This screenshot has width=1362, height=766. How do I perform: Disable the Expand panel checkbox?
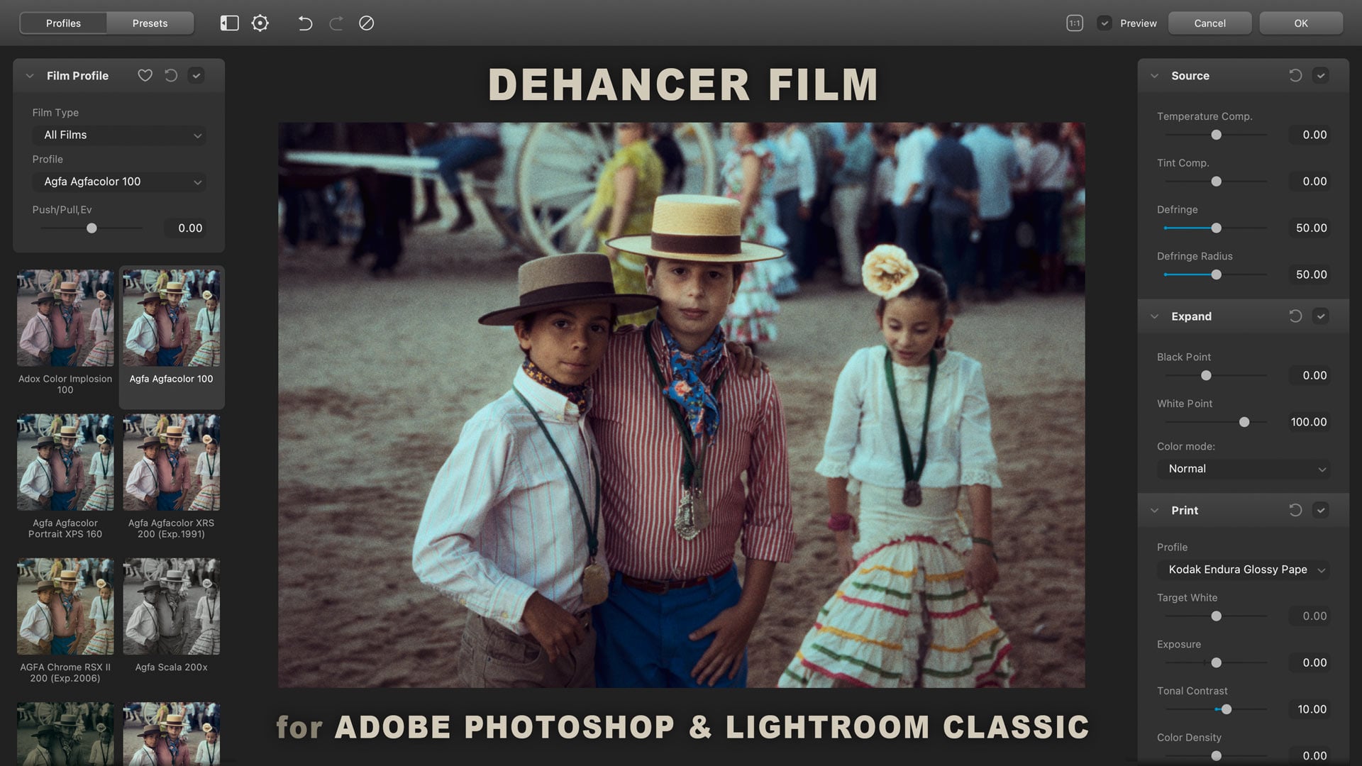(1320, 316)
